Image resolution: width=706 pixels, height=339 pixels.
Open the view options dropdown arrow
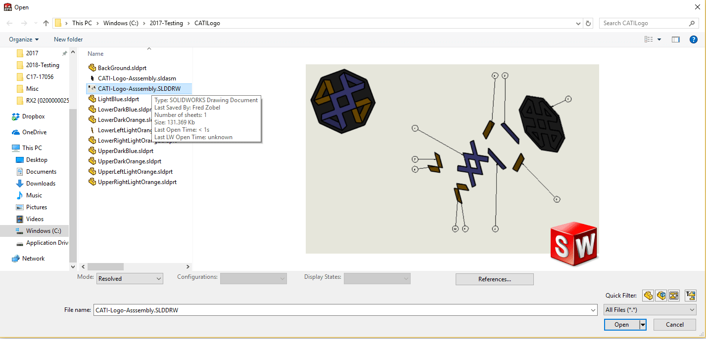pos(659,39)
